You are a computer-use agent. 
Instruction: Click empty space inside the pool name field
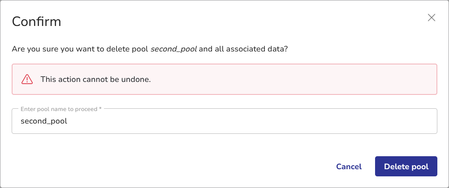(x=269, y=121)
